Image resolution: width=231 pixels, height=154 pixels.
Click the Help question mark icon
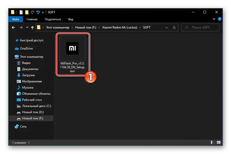point(219,19)
